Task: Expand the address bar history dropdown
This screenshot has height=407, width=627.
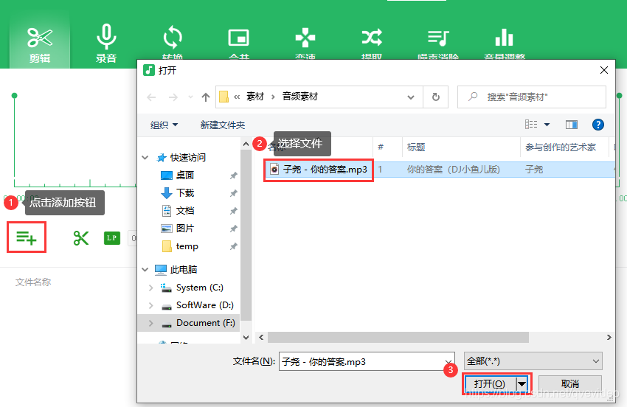Action: pyautogui.click(x=411, y=97)
